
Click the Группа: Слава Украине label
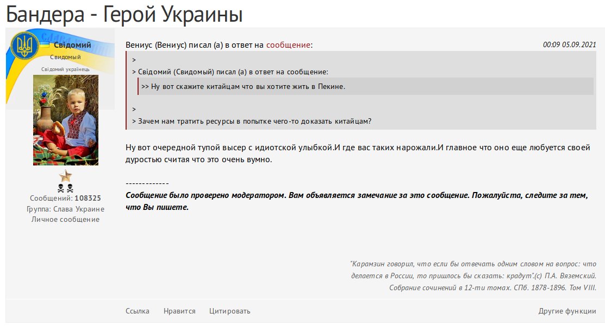[x=65, y=209]
